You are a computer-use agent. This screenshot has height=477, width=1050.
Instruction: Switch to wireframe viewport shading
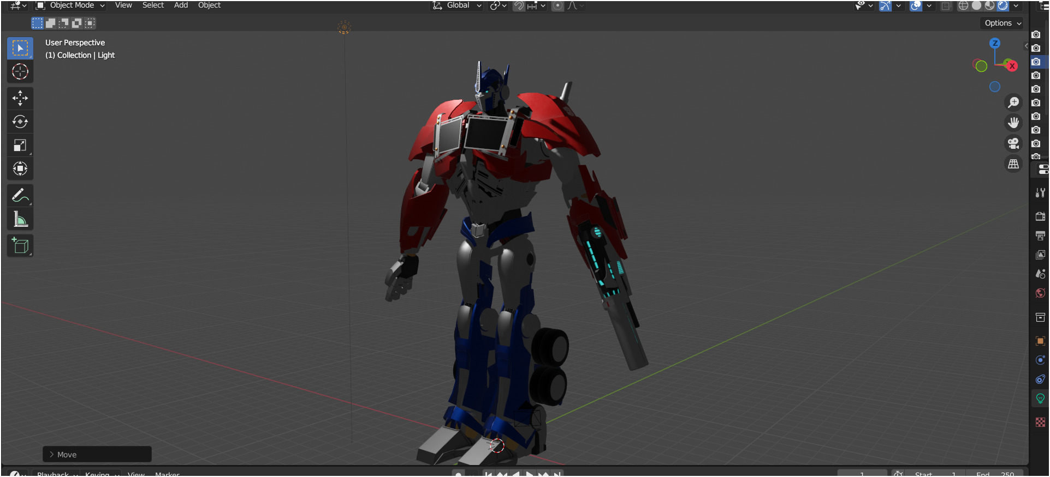coord(964,5)
